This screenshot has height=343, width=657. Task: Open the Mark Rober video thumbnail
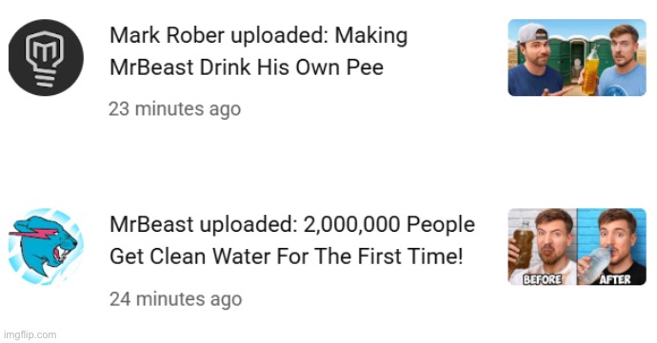coord(577,57)
